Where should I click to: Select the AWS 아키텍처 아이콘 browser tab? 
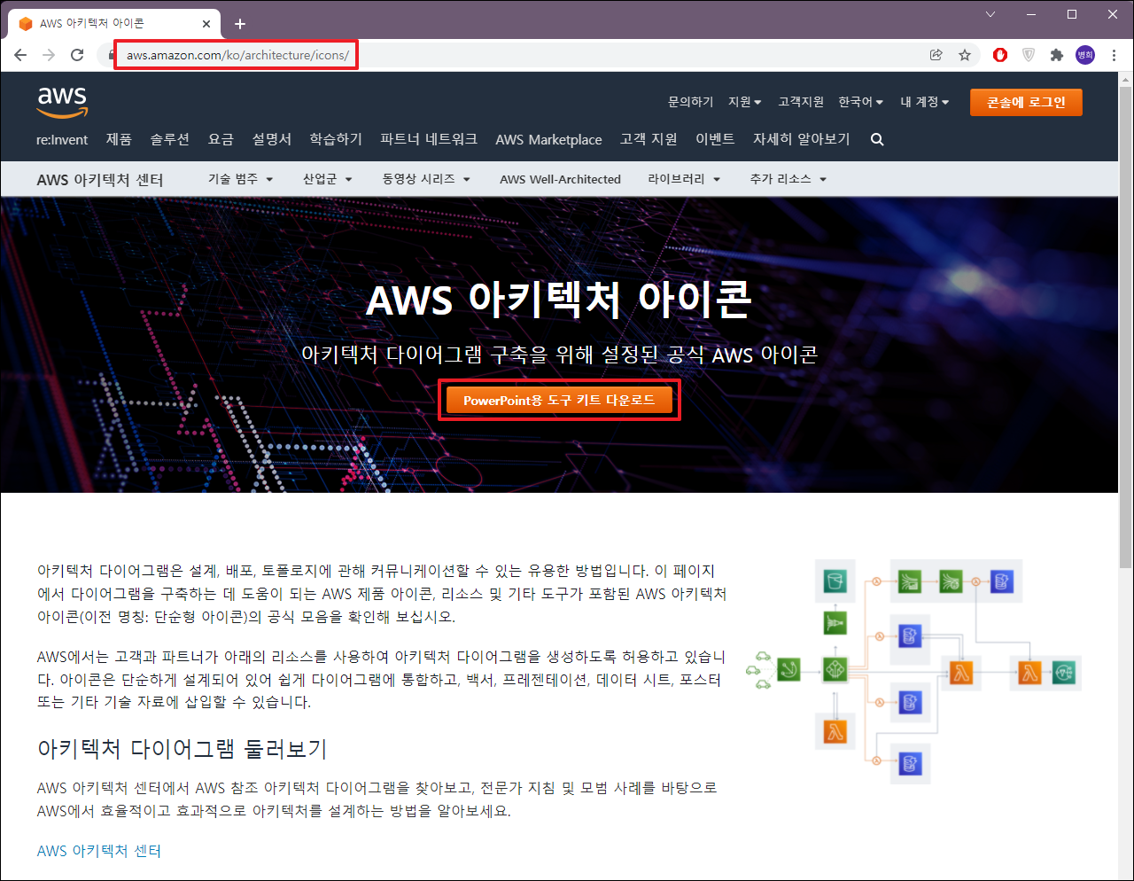coord(113,24)
